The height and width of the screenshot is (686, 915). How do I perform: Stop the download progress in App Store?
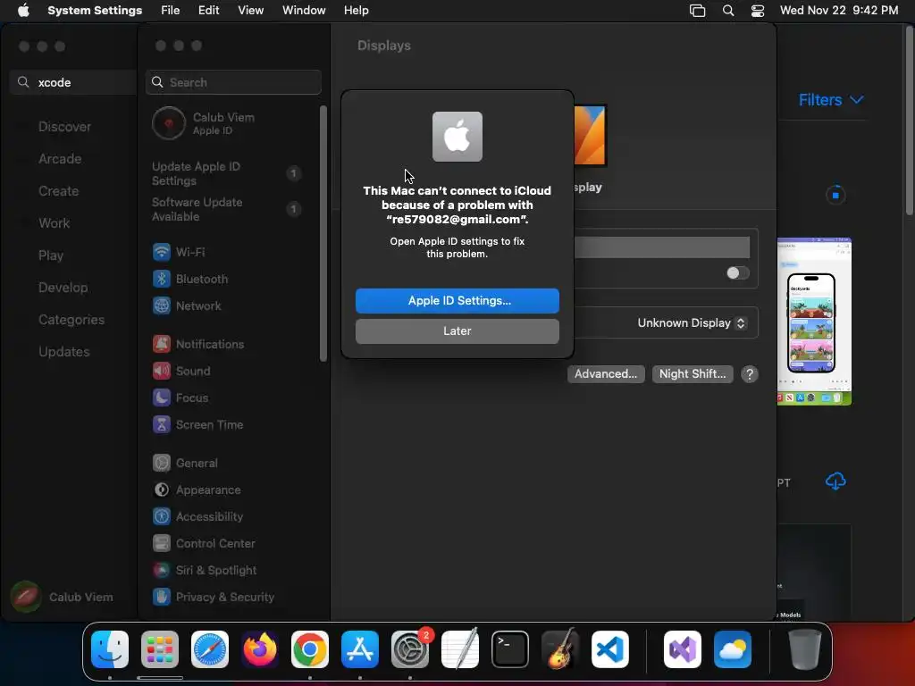835,195
